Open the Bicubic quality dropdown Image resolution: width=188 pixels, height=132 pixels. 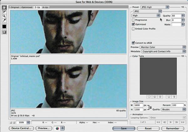(x=172, y=109)
